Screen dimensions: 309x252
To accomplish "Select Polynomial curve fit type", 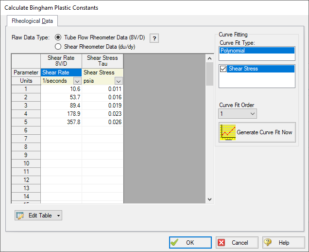I will (x=257, y=50).
